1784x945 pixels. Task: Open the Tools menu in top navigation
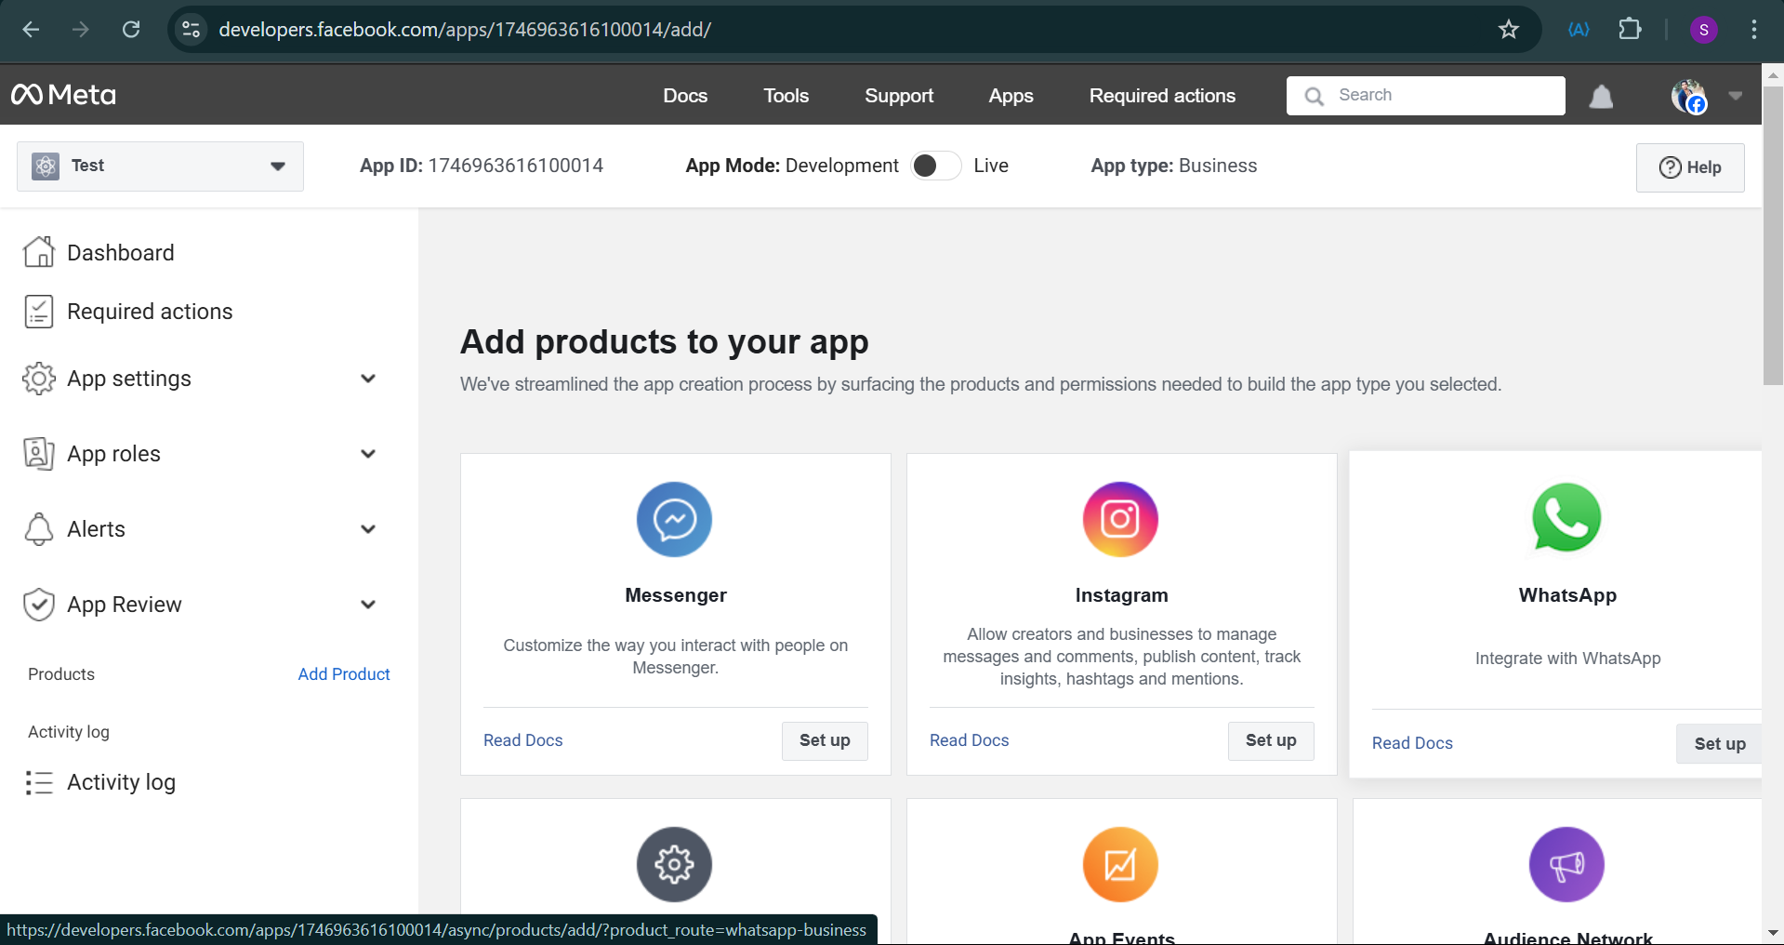[x=786, y=96]
